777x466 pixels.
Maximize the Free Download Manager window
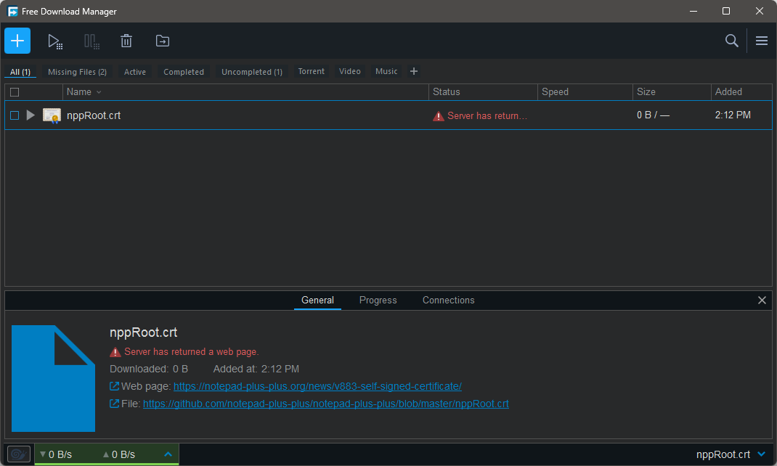click(726, 11)
